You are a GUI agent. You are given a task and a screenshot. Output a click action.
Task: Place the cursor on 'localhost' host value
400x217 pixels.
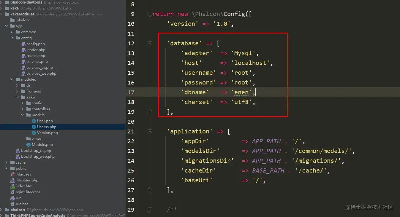(250, 63)
